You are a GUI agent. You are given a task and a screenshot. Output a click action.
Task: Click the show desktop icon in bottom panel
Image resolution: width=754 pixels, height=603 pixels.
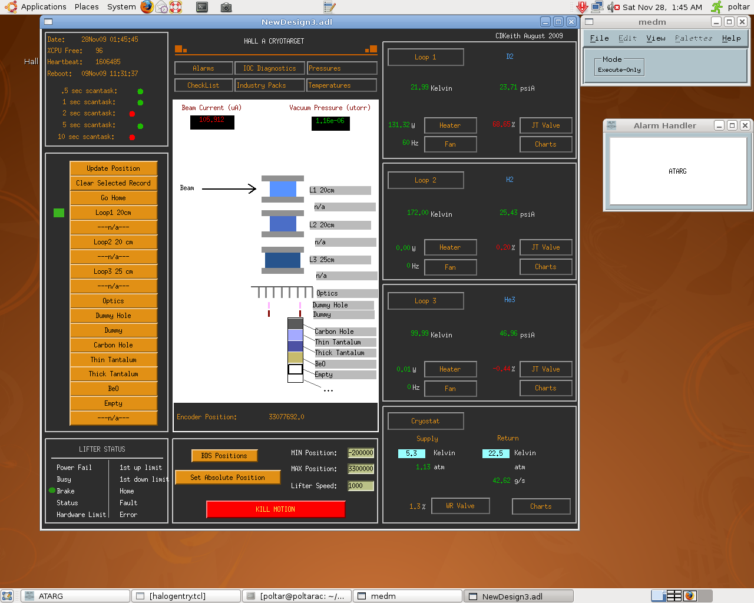point(6,596)
